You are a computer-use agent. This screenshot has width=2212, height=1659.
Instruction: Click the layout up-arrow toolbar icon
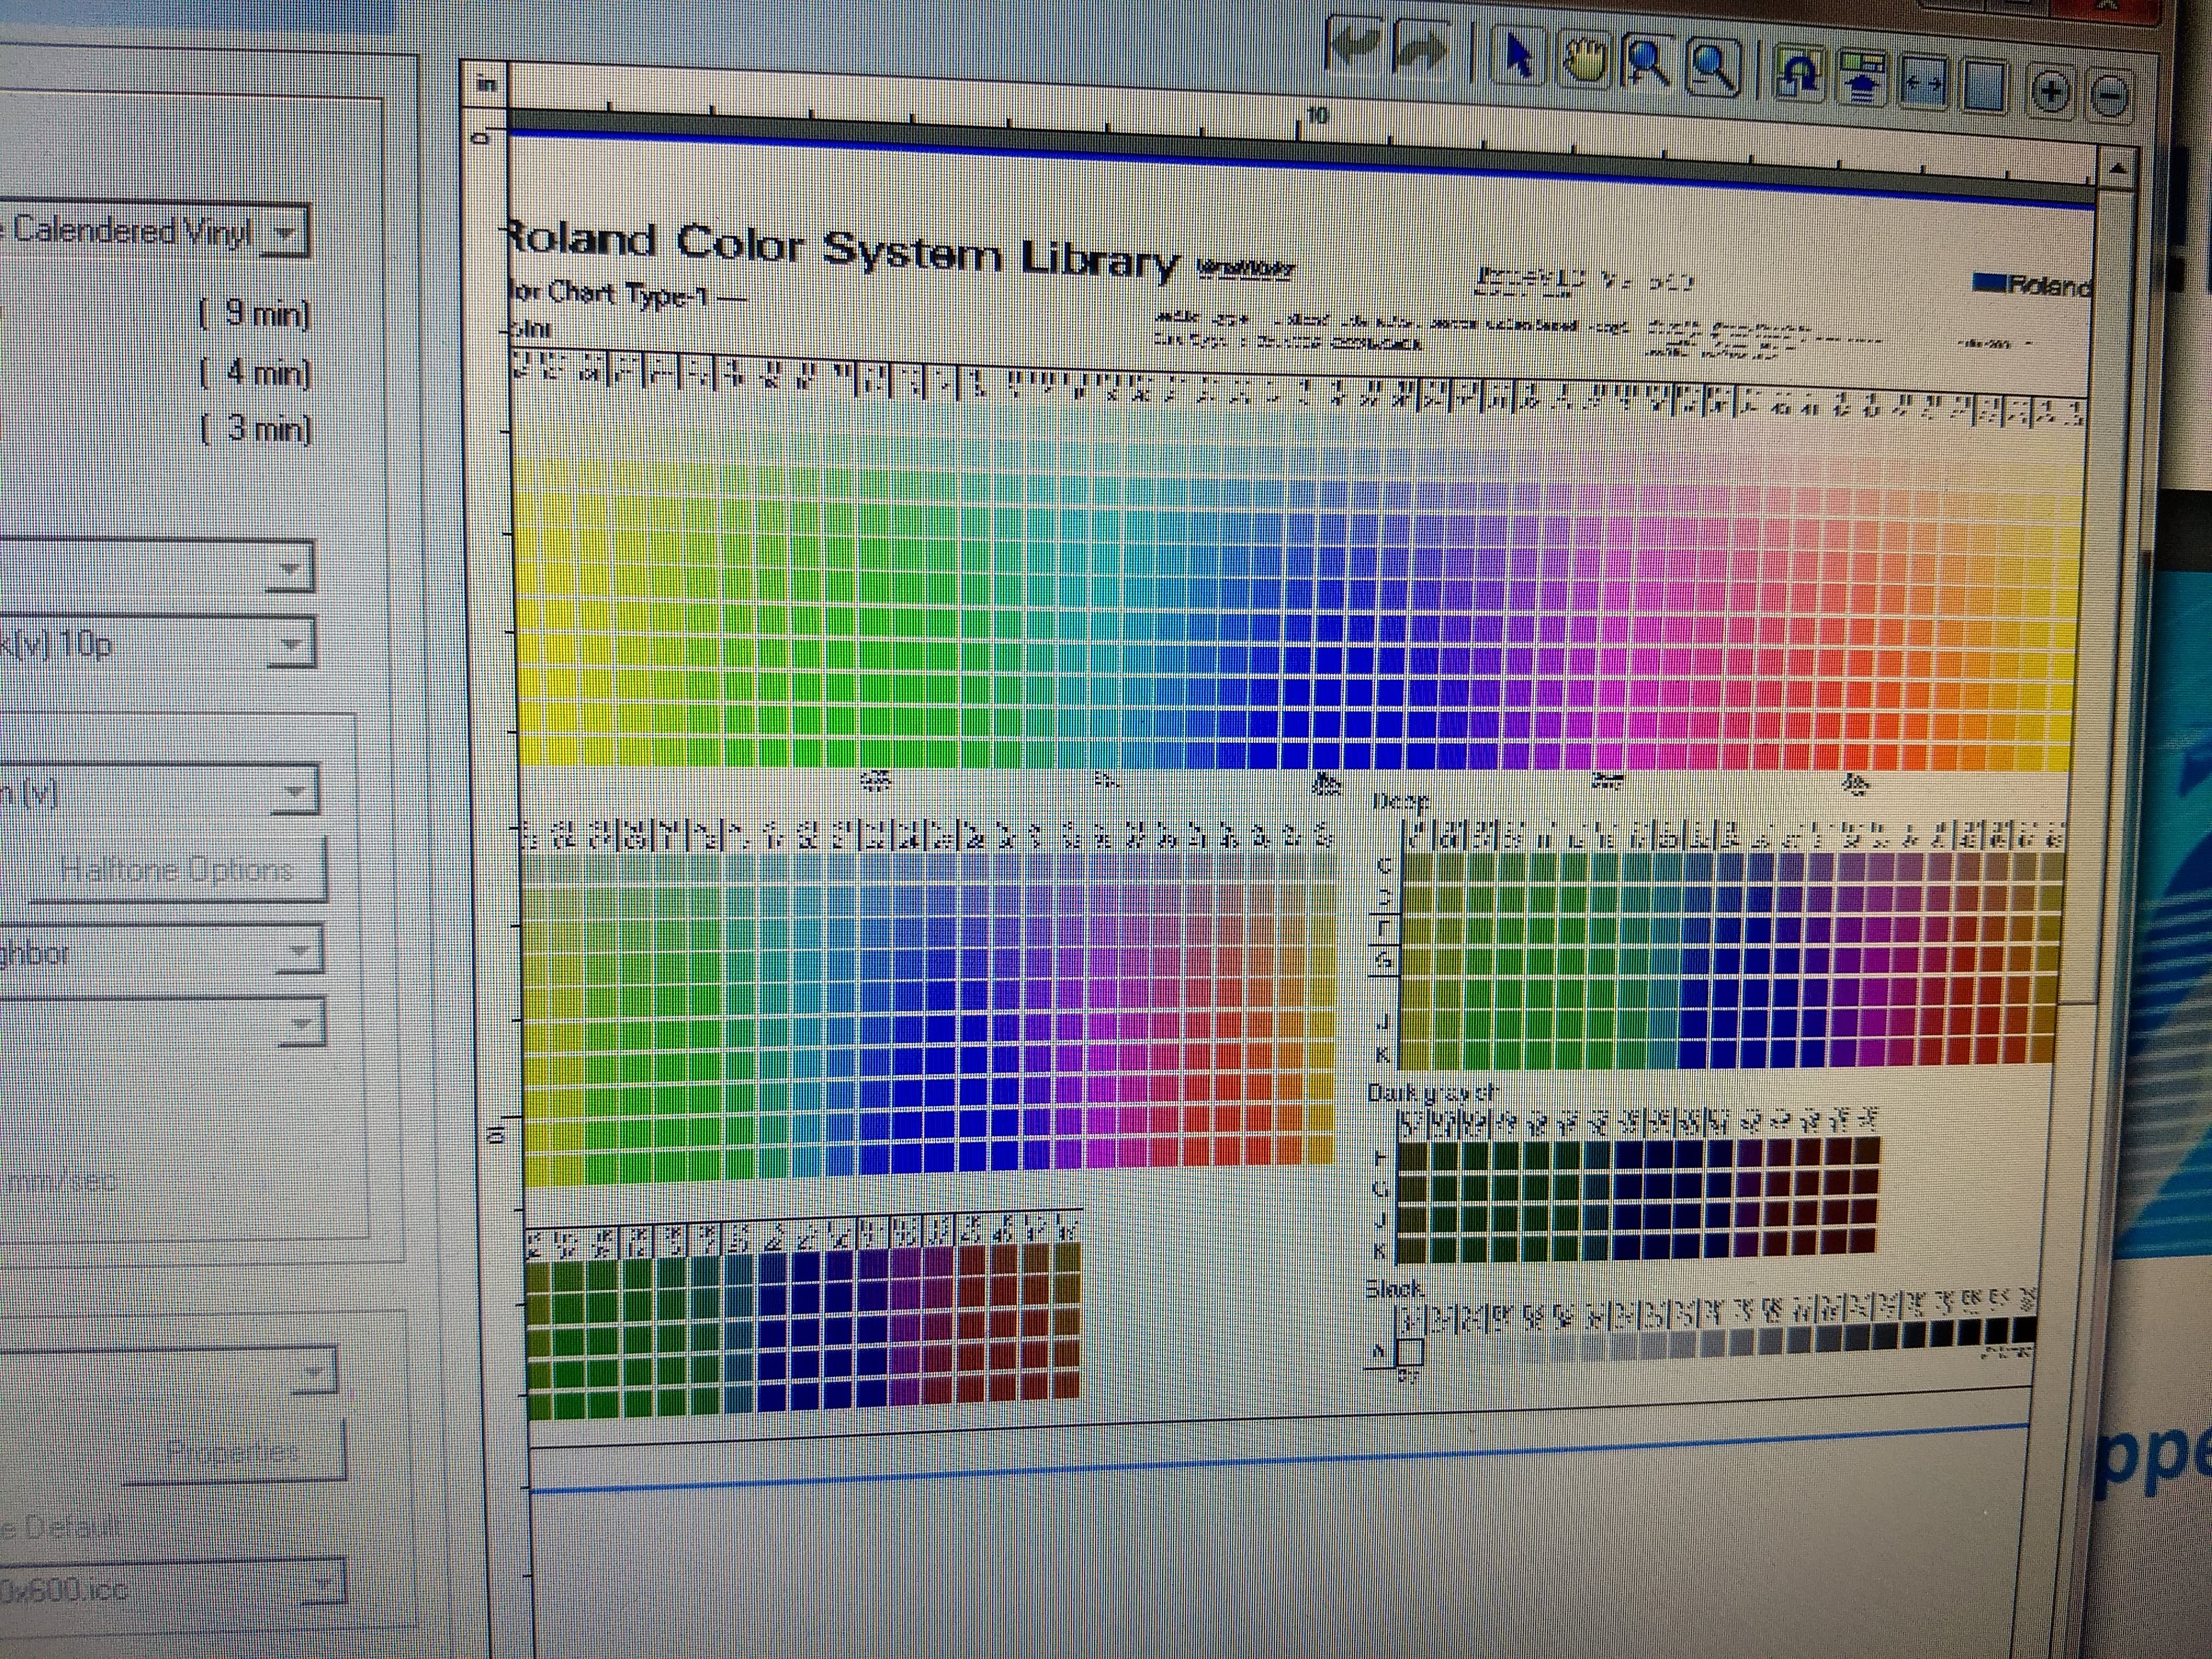click(1862, 79)
